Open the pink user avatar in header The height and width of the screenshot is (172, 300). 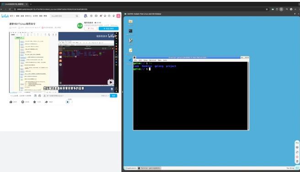pos(118,16)
